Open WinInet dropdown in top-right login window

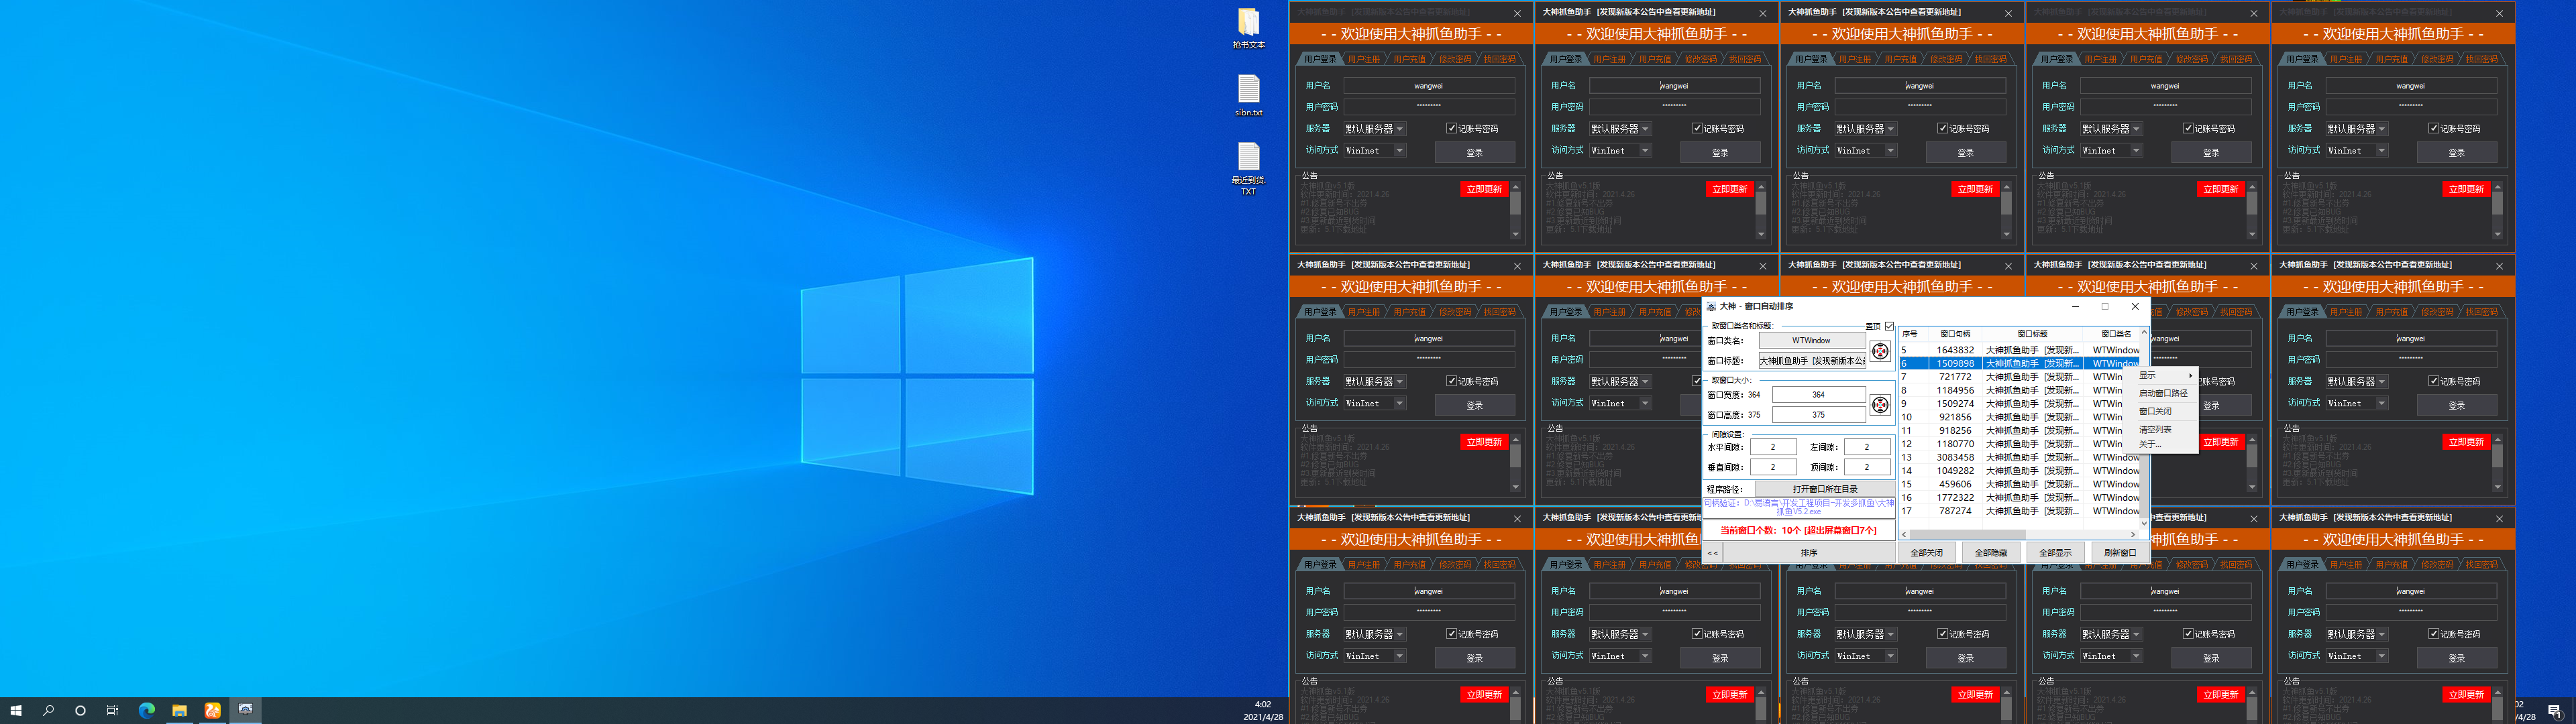(x=2357, y=151)
